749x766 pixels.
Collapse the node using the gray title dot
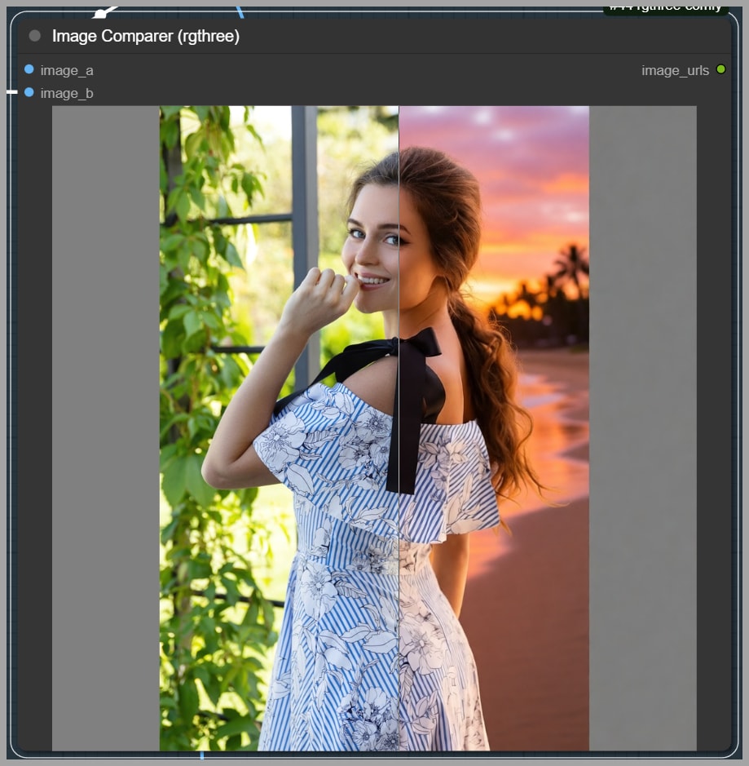34,36
